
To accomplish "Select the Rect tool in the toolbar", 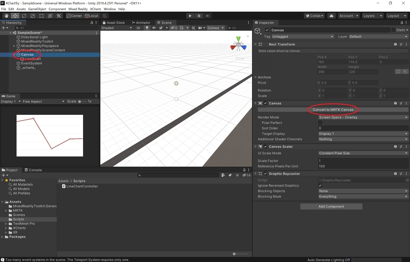I will [41, 16].
